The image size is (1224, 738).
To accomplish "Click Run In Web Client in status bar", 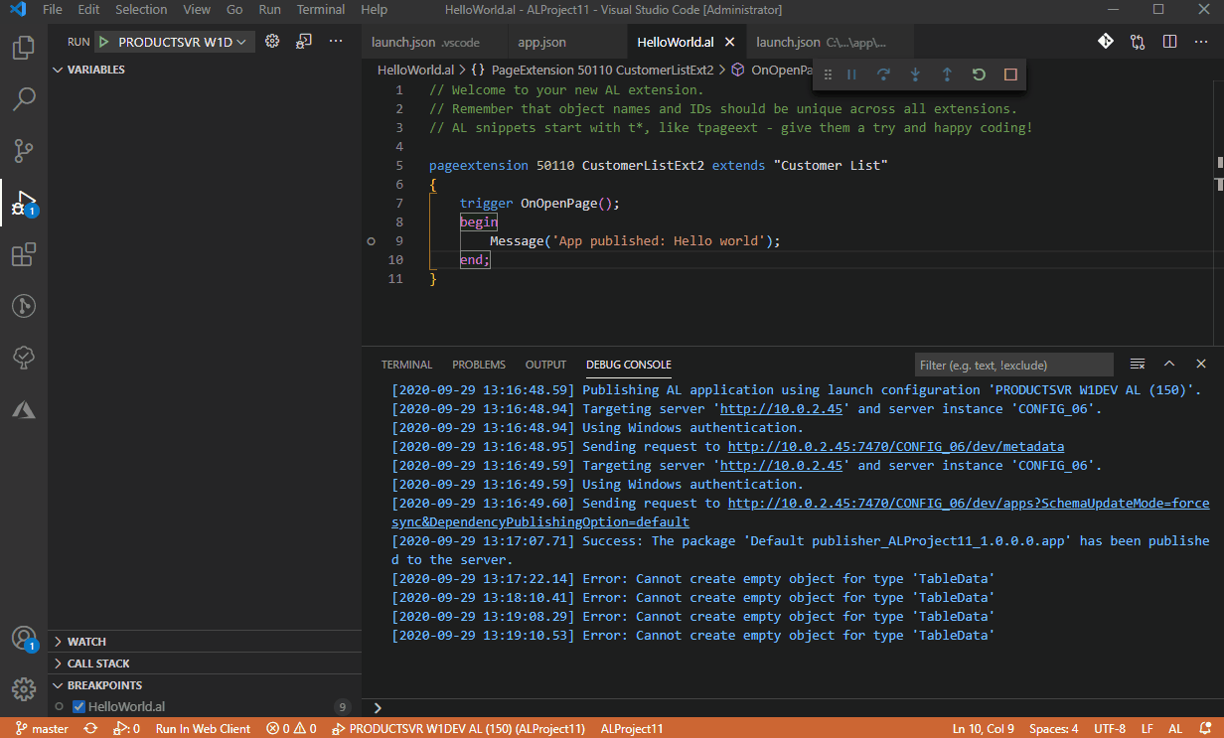I will pos(203,728).
